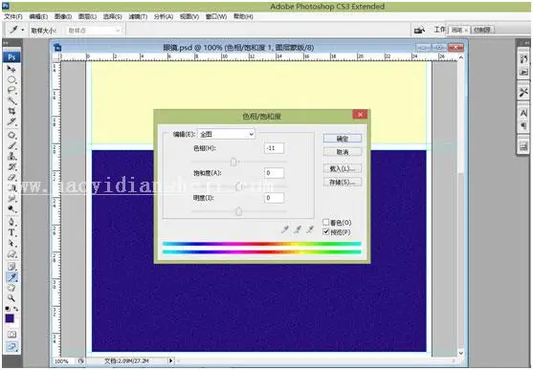Image resolution: width=533 pixels, height=370 pixels.
Task: Open the 编辑(E) 全图 dropdown
Action: 227,134
